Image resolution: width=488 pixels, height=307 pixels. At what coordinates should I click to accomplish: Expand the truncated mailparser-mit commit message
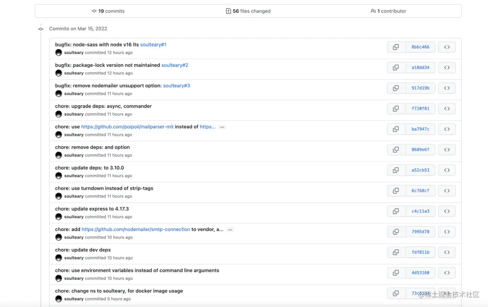coord(222,127)
